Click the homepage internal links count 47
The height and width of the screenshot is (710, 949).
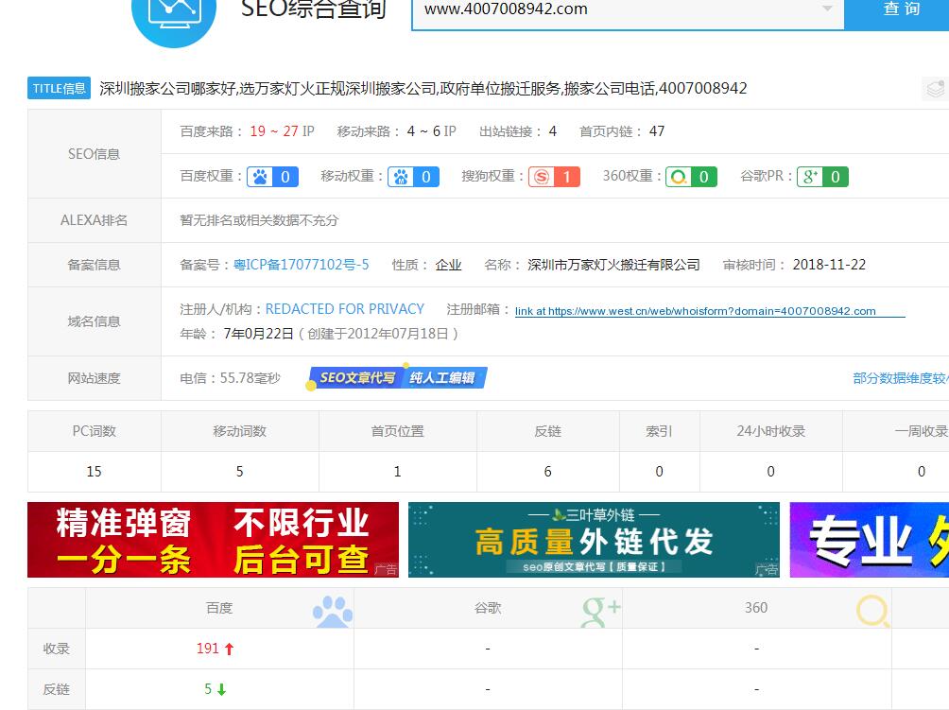click(x=657, y=131)
